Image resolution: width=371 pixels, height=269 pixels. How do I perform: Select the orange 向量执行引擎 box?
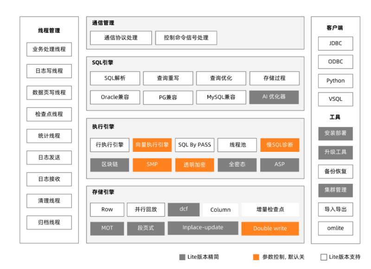[152, 145]
